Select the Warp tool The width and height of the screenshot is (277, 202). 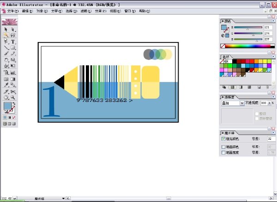[x=6, y=66]
